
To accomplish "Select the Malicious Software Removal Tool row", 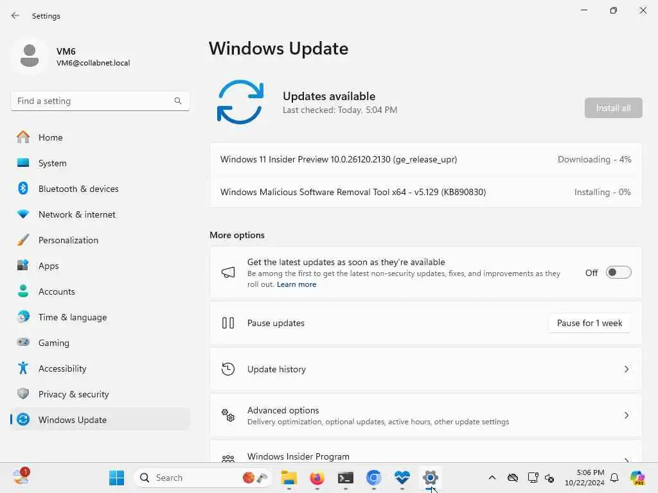I will [425, 192].
